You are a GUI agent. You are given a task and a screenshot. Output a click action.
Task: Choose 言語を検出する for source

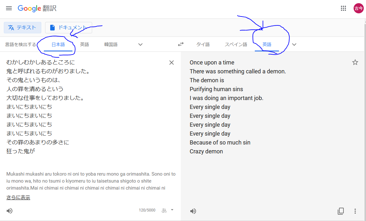21,44
